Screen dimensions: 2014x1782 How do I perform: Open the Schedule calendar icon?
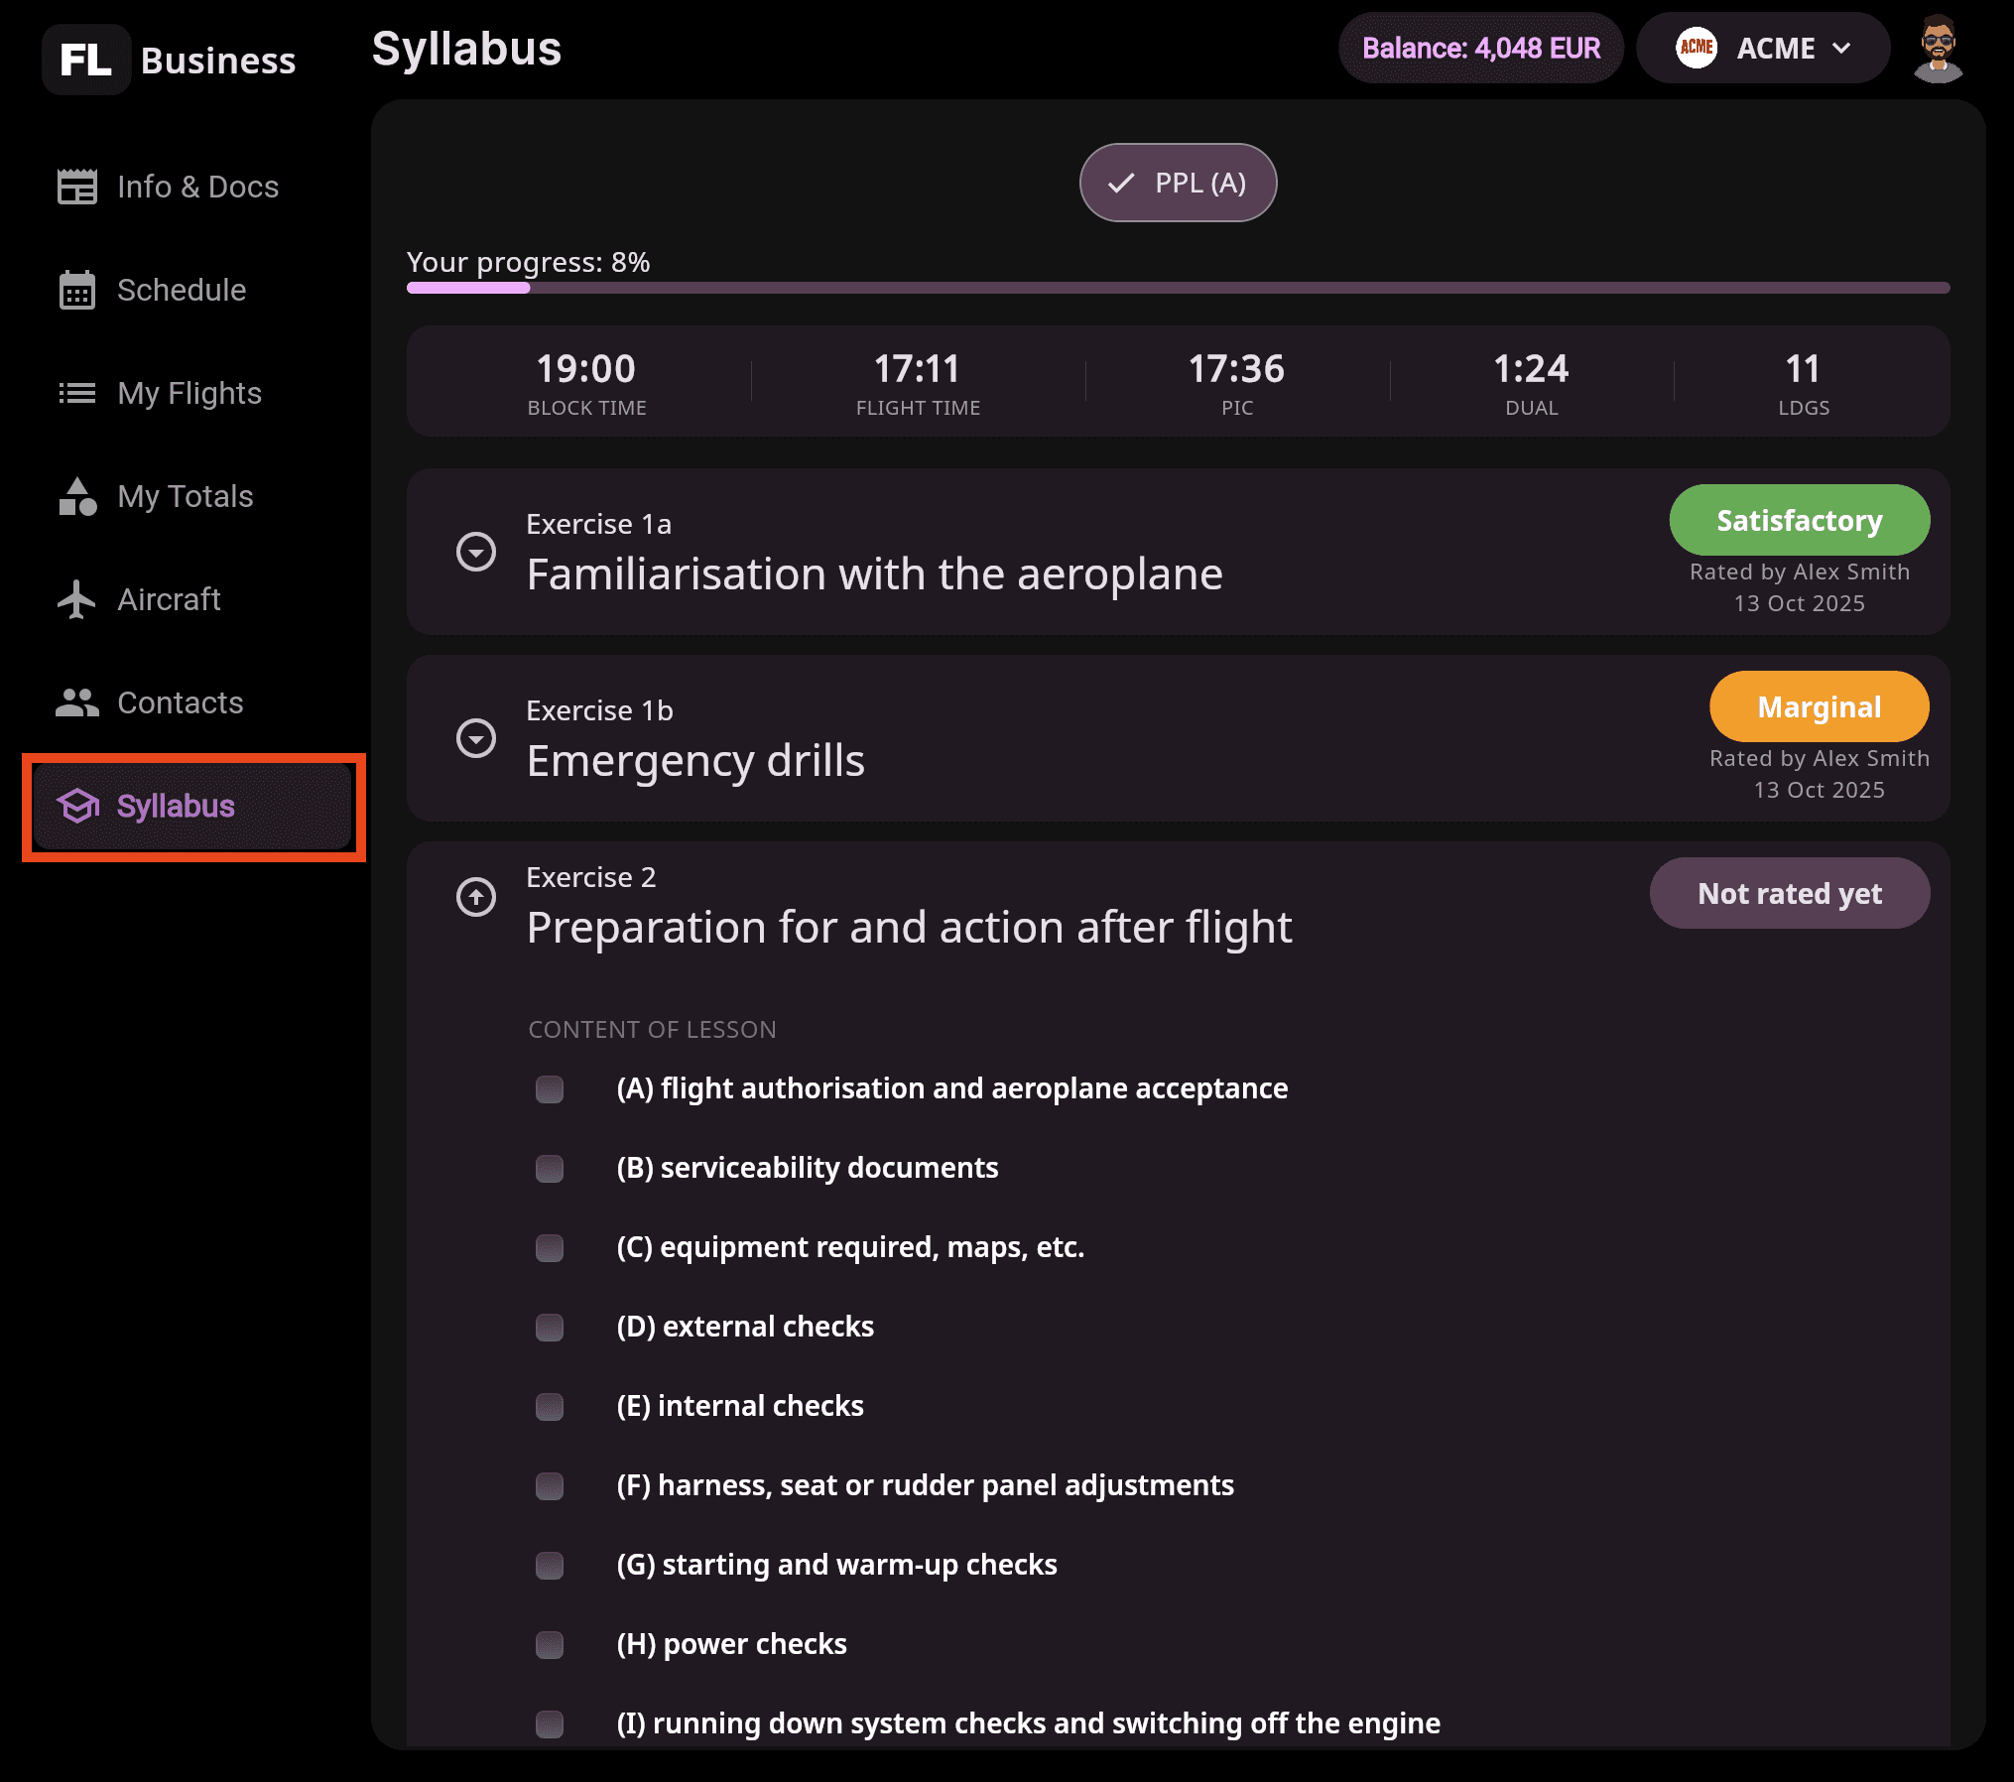click(x=77, y=290)
